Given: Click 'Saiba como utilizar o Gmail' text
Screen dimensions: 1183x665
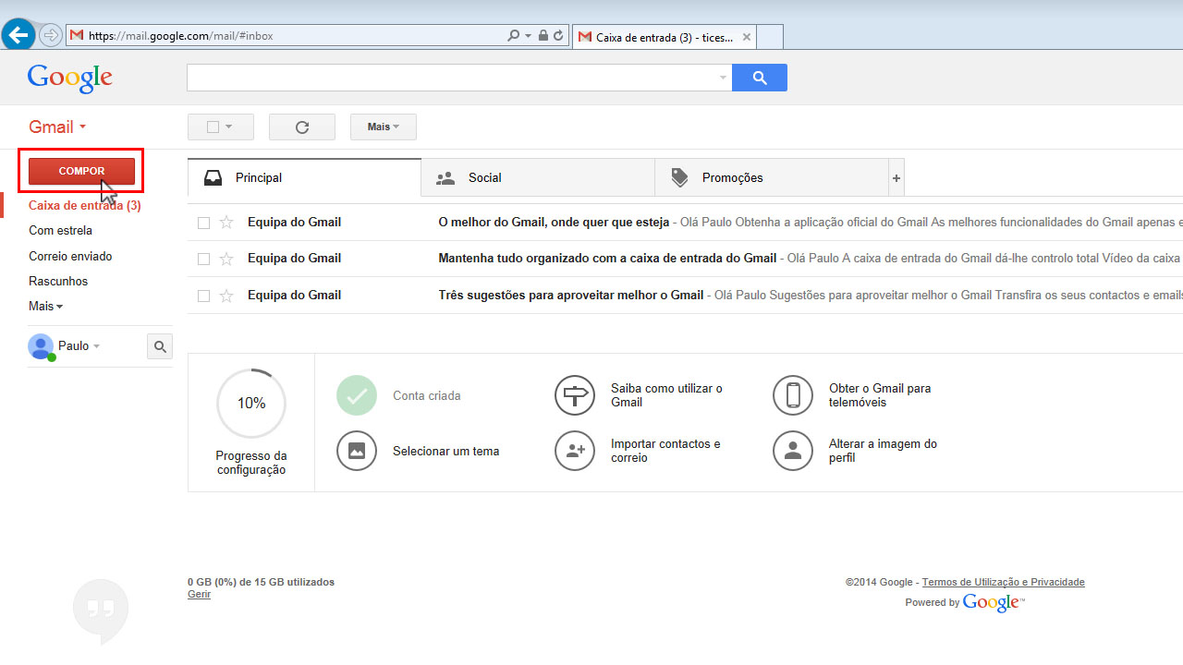Looking at the screenshot, I should 666,395.
